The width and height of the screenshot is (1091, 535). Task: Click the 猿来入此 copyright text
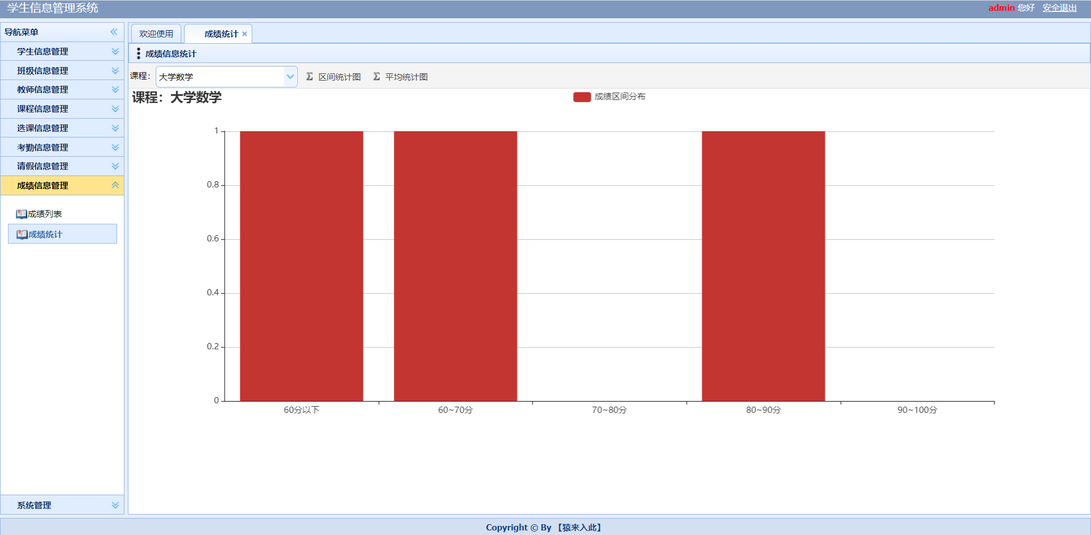coord(580,528)
